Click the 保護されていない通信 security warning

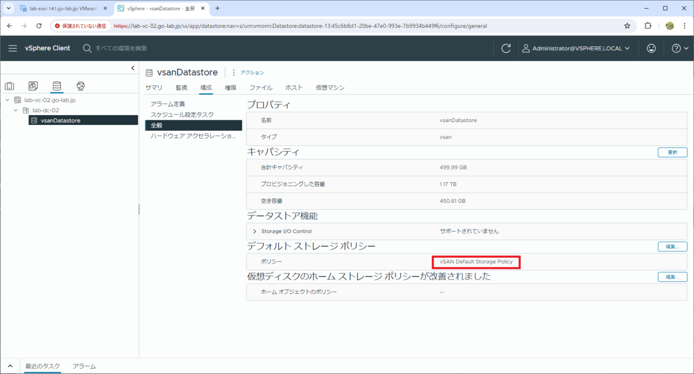(x=80, y=26)
